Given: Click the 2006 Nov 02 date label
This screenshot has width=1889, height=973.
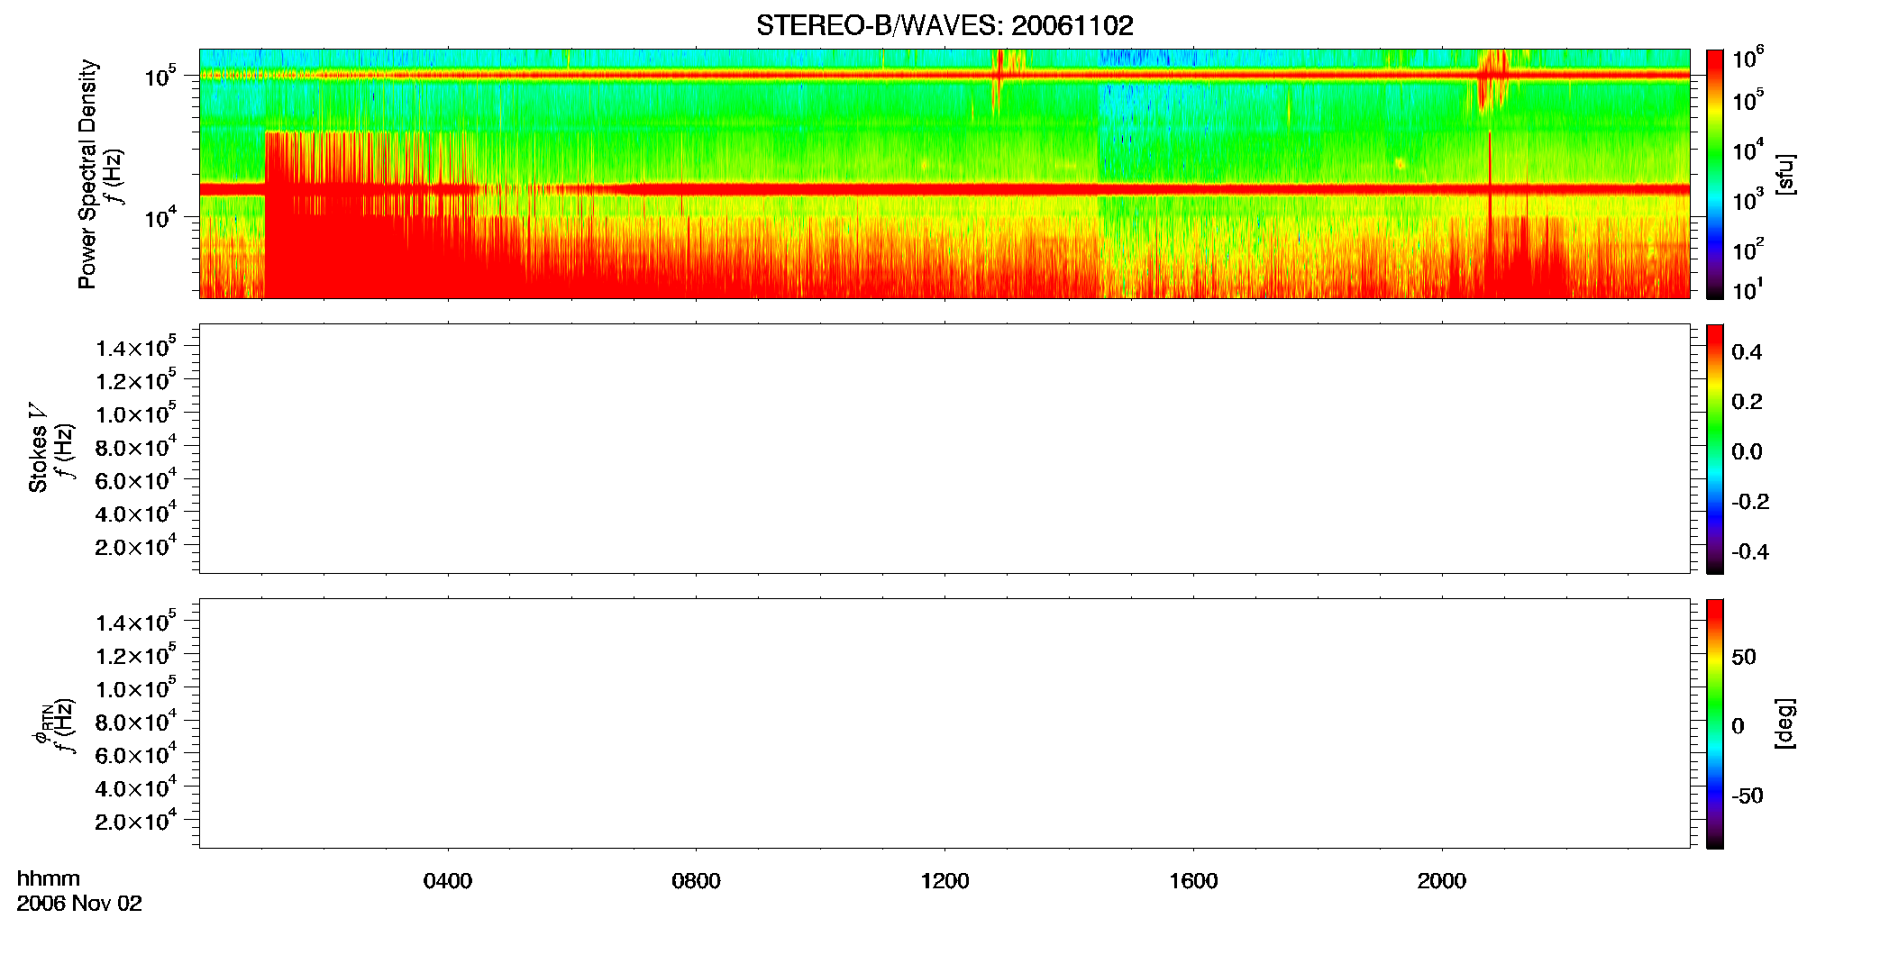Looking at the screenshot, I should pos(79,904).
